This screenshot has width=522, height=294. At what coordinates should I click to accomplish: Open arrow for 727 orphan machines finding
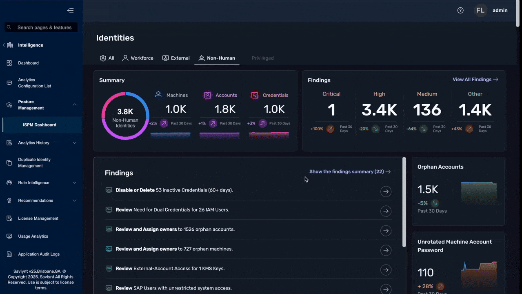386,250
